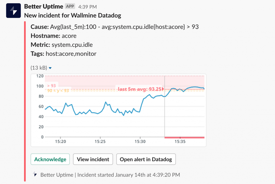This screenshot has height=184, width=275.
Task: Open the CPU graph image preview
Action: pyautogui.click(x=118, y=110)
